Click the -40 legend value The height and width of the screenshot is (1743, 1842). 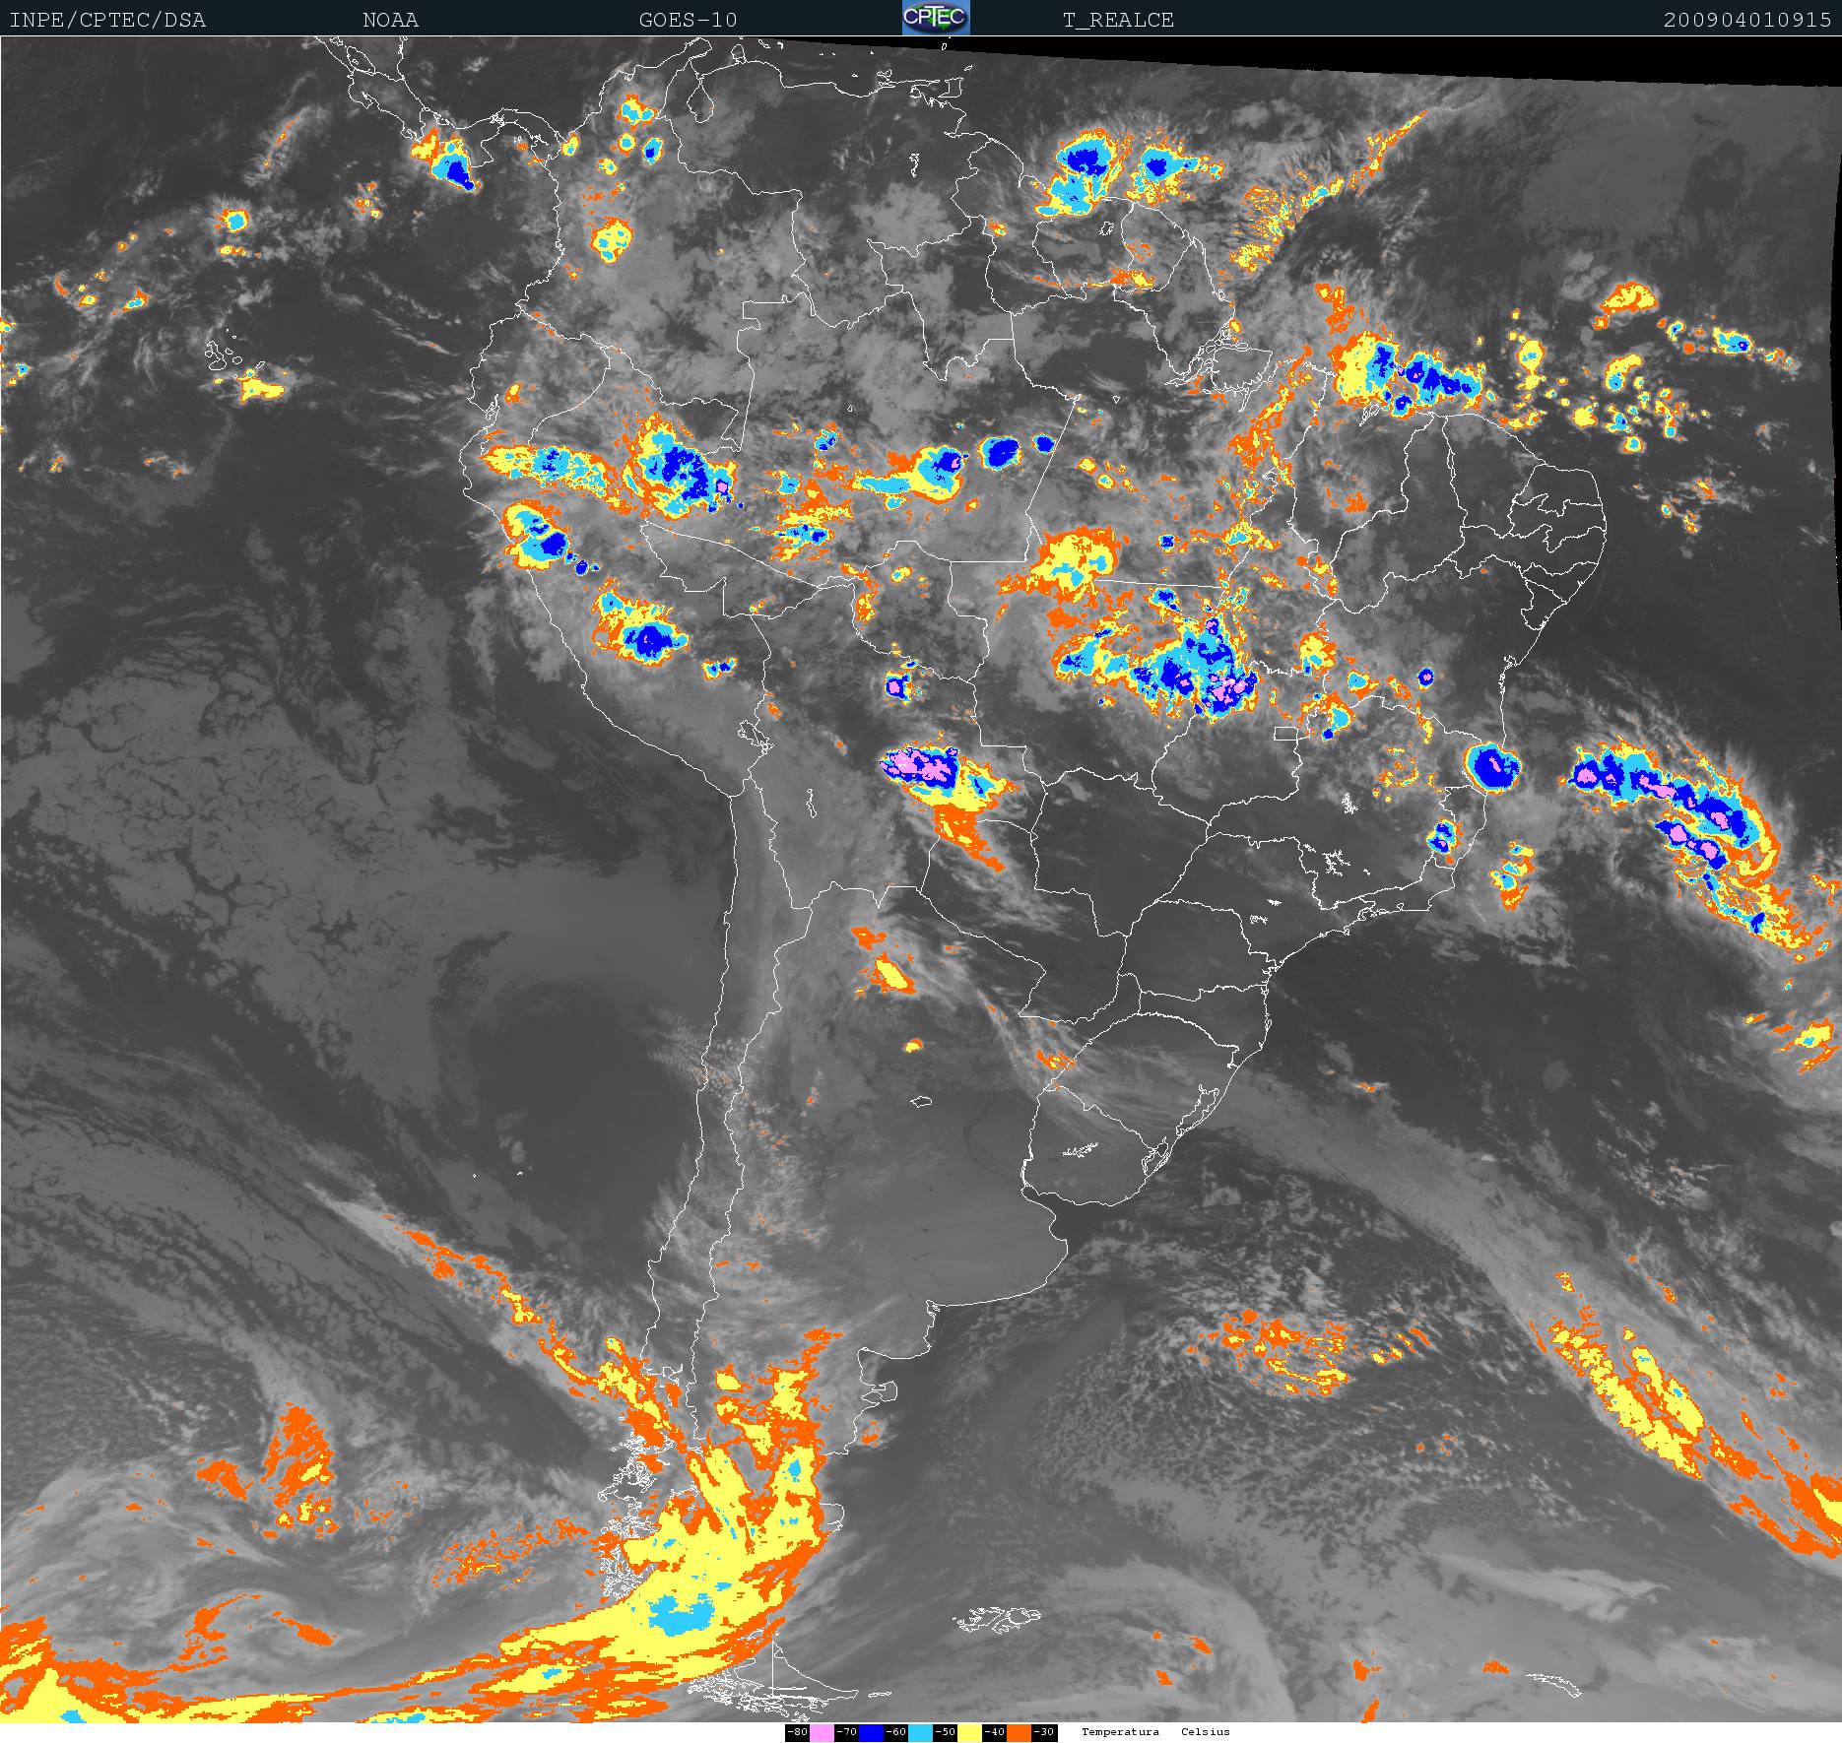(x=994, y=1732)
